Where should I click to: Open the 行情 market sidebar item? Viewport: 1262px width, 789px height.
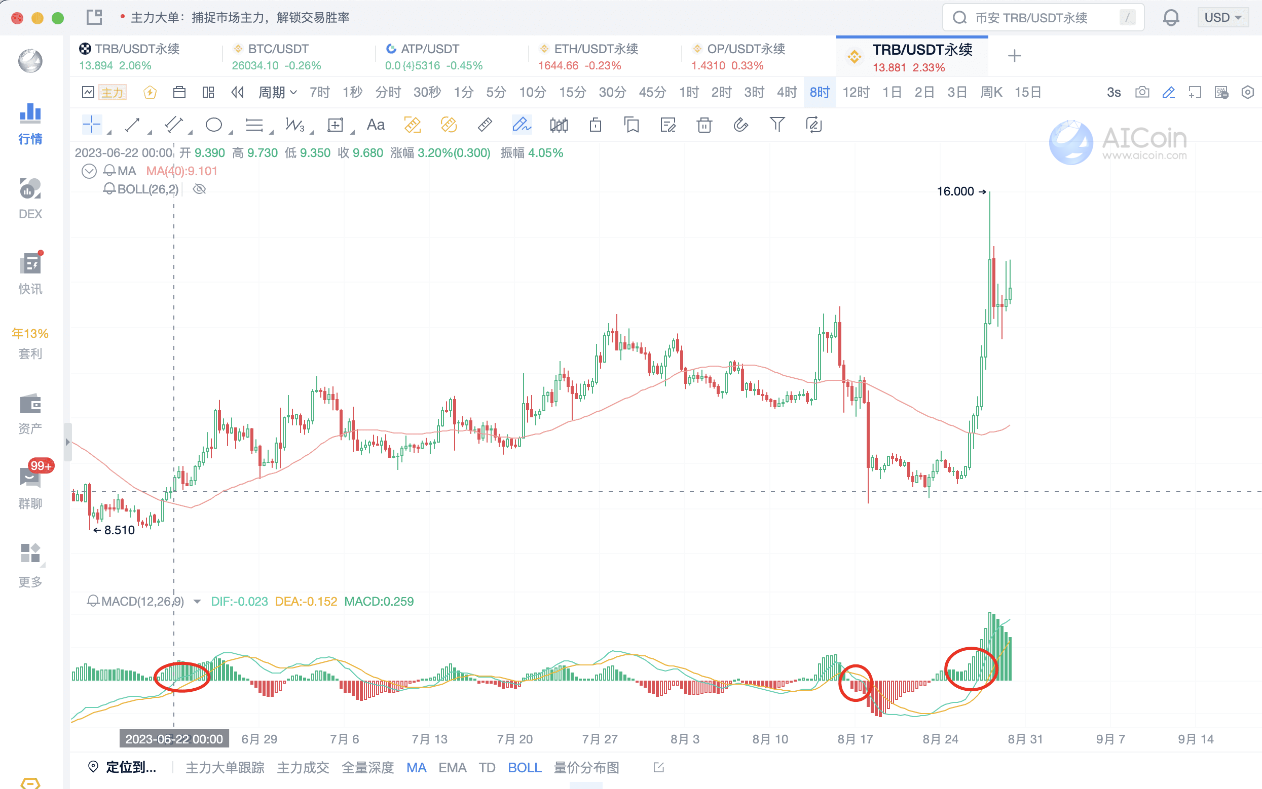point(30,124)
